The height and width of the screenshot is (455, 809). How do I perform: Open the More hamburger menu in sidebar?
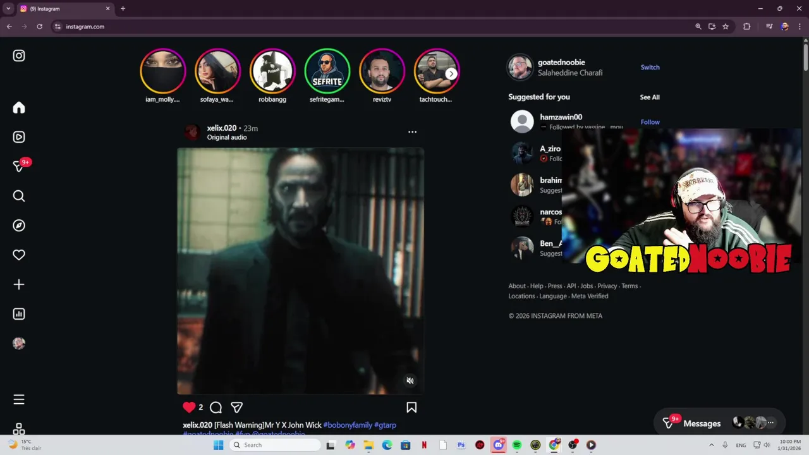(19, 399)
